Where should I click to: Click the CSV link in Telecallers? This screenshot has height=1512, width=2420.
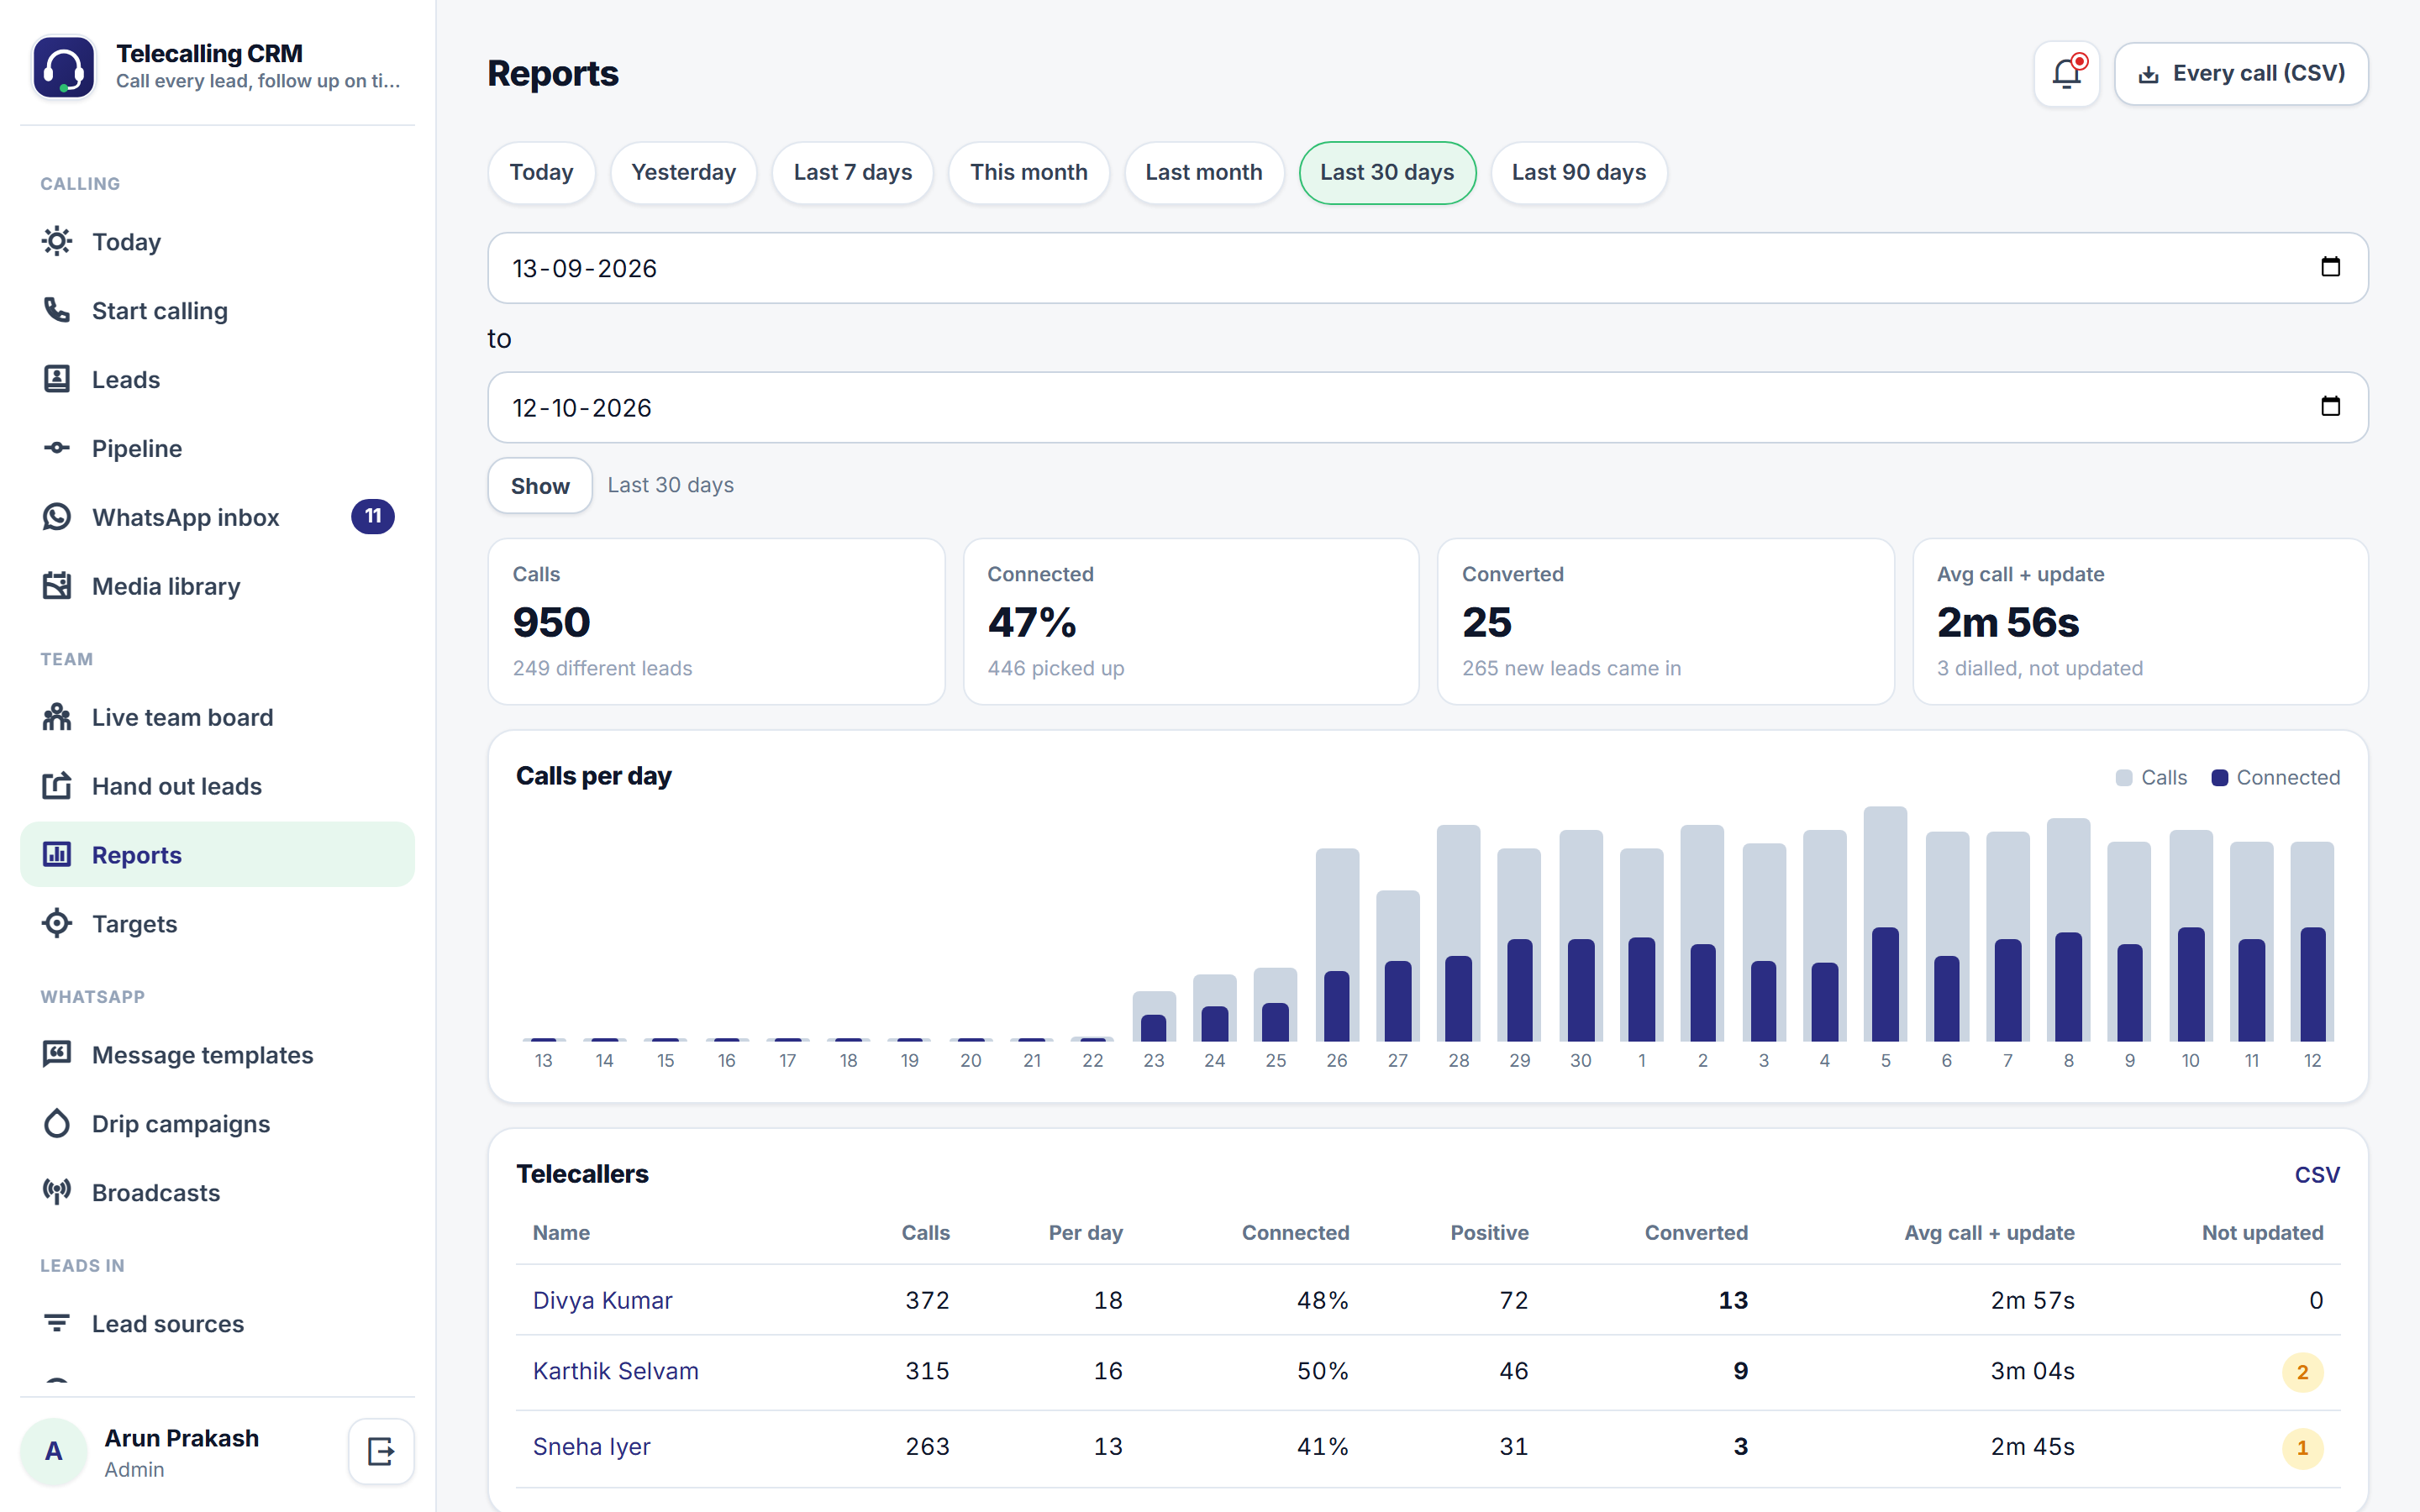(x=2317, y=1174)
